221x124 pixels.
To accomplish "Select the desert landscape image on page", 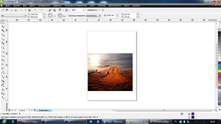I will 110,72.
